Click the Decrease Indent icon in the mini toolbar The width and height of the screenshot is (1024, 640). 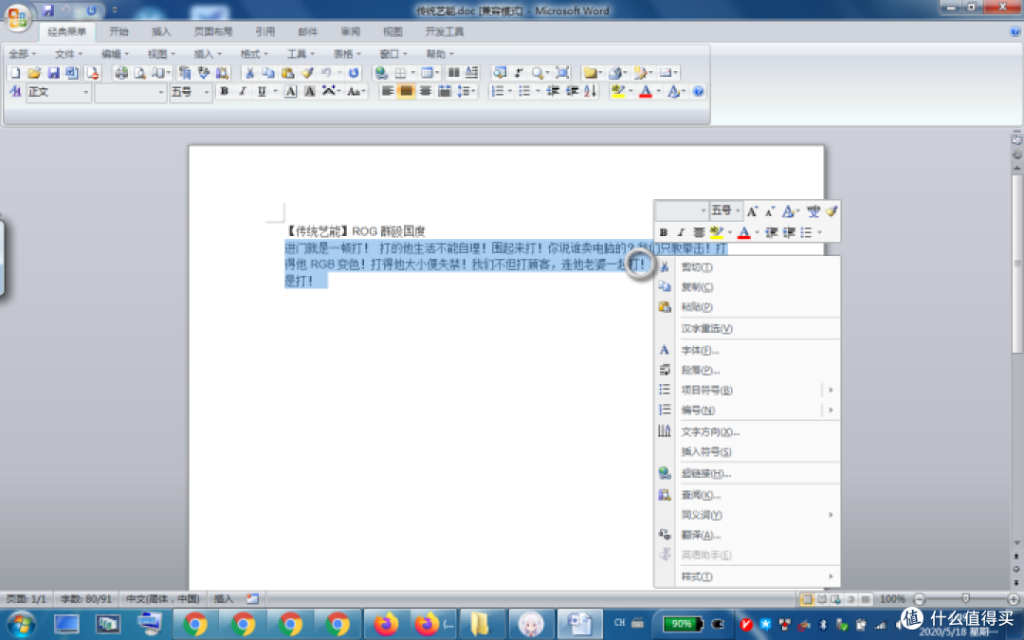771,232
